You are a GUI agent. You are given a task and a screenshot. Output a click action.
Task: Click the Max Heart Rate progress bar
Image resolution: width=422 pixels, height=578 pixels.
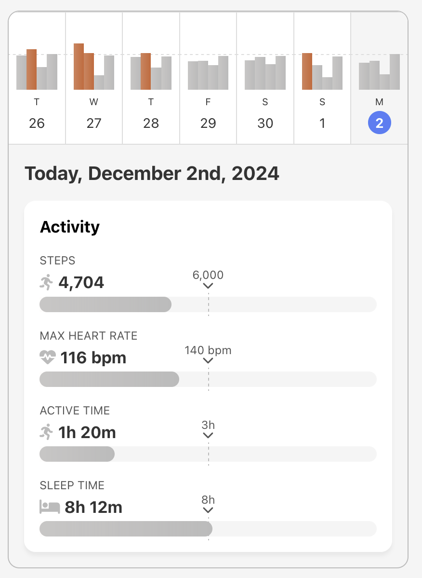[208, 379]
